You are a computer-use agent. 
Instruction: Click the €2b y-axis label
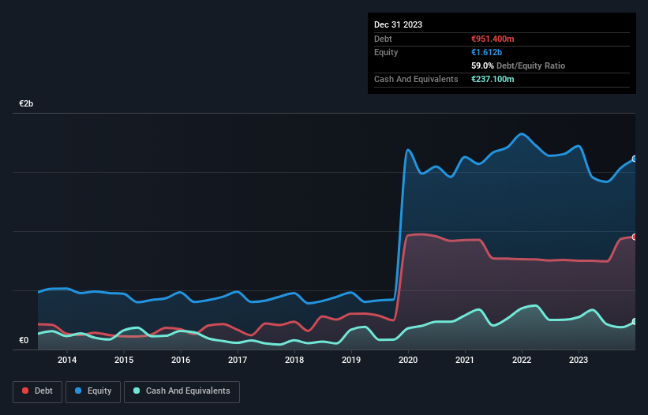click(26, 103)
